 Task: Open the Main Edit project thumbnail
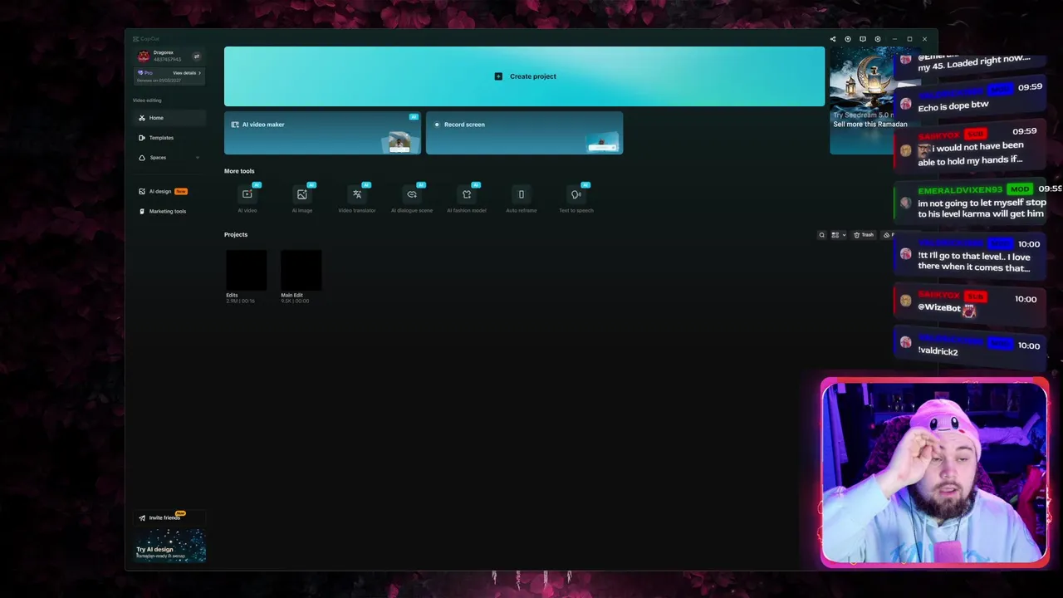point(301,271)
